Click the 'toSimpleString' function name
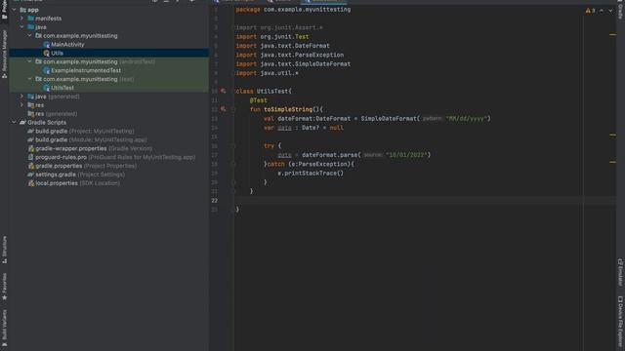 pyautogui.click(x=288, y=109)
